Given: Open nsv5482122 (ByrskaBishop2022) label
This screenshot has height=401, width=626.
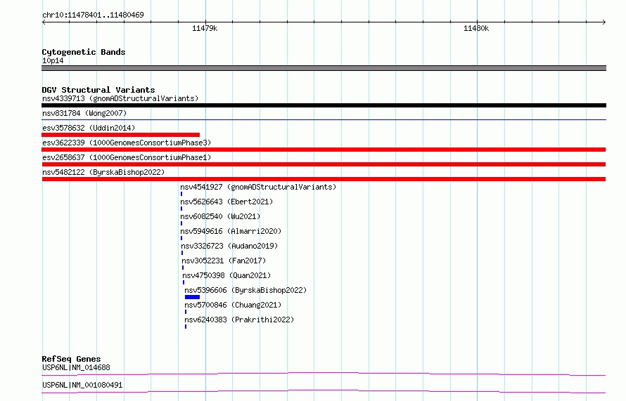Looking at the screenshot, I should pyautogui.click(x=103, y=172).
